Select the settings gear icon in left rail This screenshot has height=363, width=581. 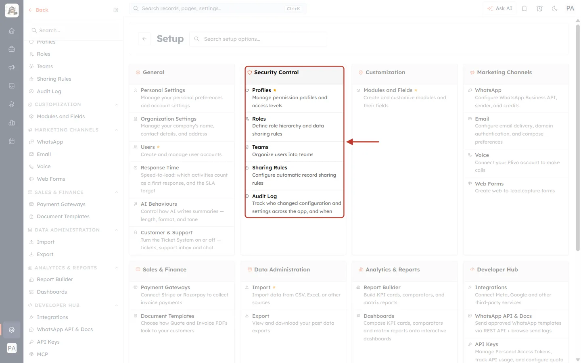tap(12, 330)
